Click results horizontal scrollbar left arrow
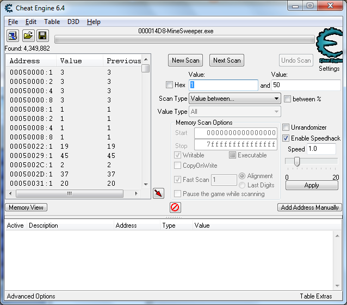The image size is (347, 305). click(10, 193)
